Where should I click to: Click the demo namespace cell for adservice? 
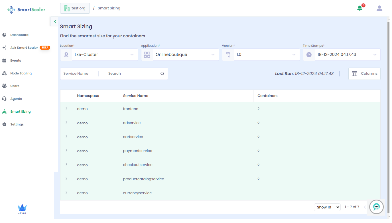[x=82, y=123]
